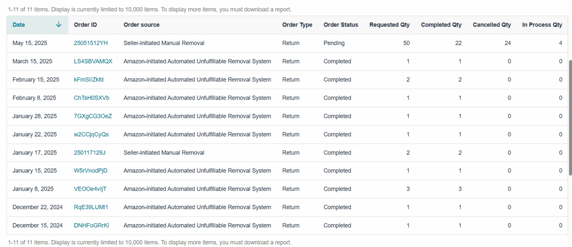Open removal order kFmSI/Zkfd
This screenshot has width=572, height=247.
tap(88, 80)
